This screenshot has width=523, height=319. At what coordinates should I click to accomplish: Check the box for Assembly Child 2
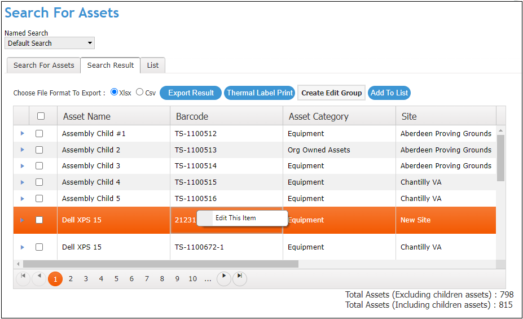click(x=39, y=150)
